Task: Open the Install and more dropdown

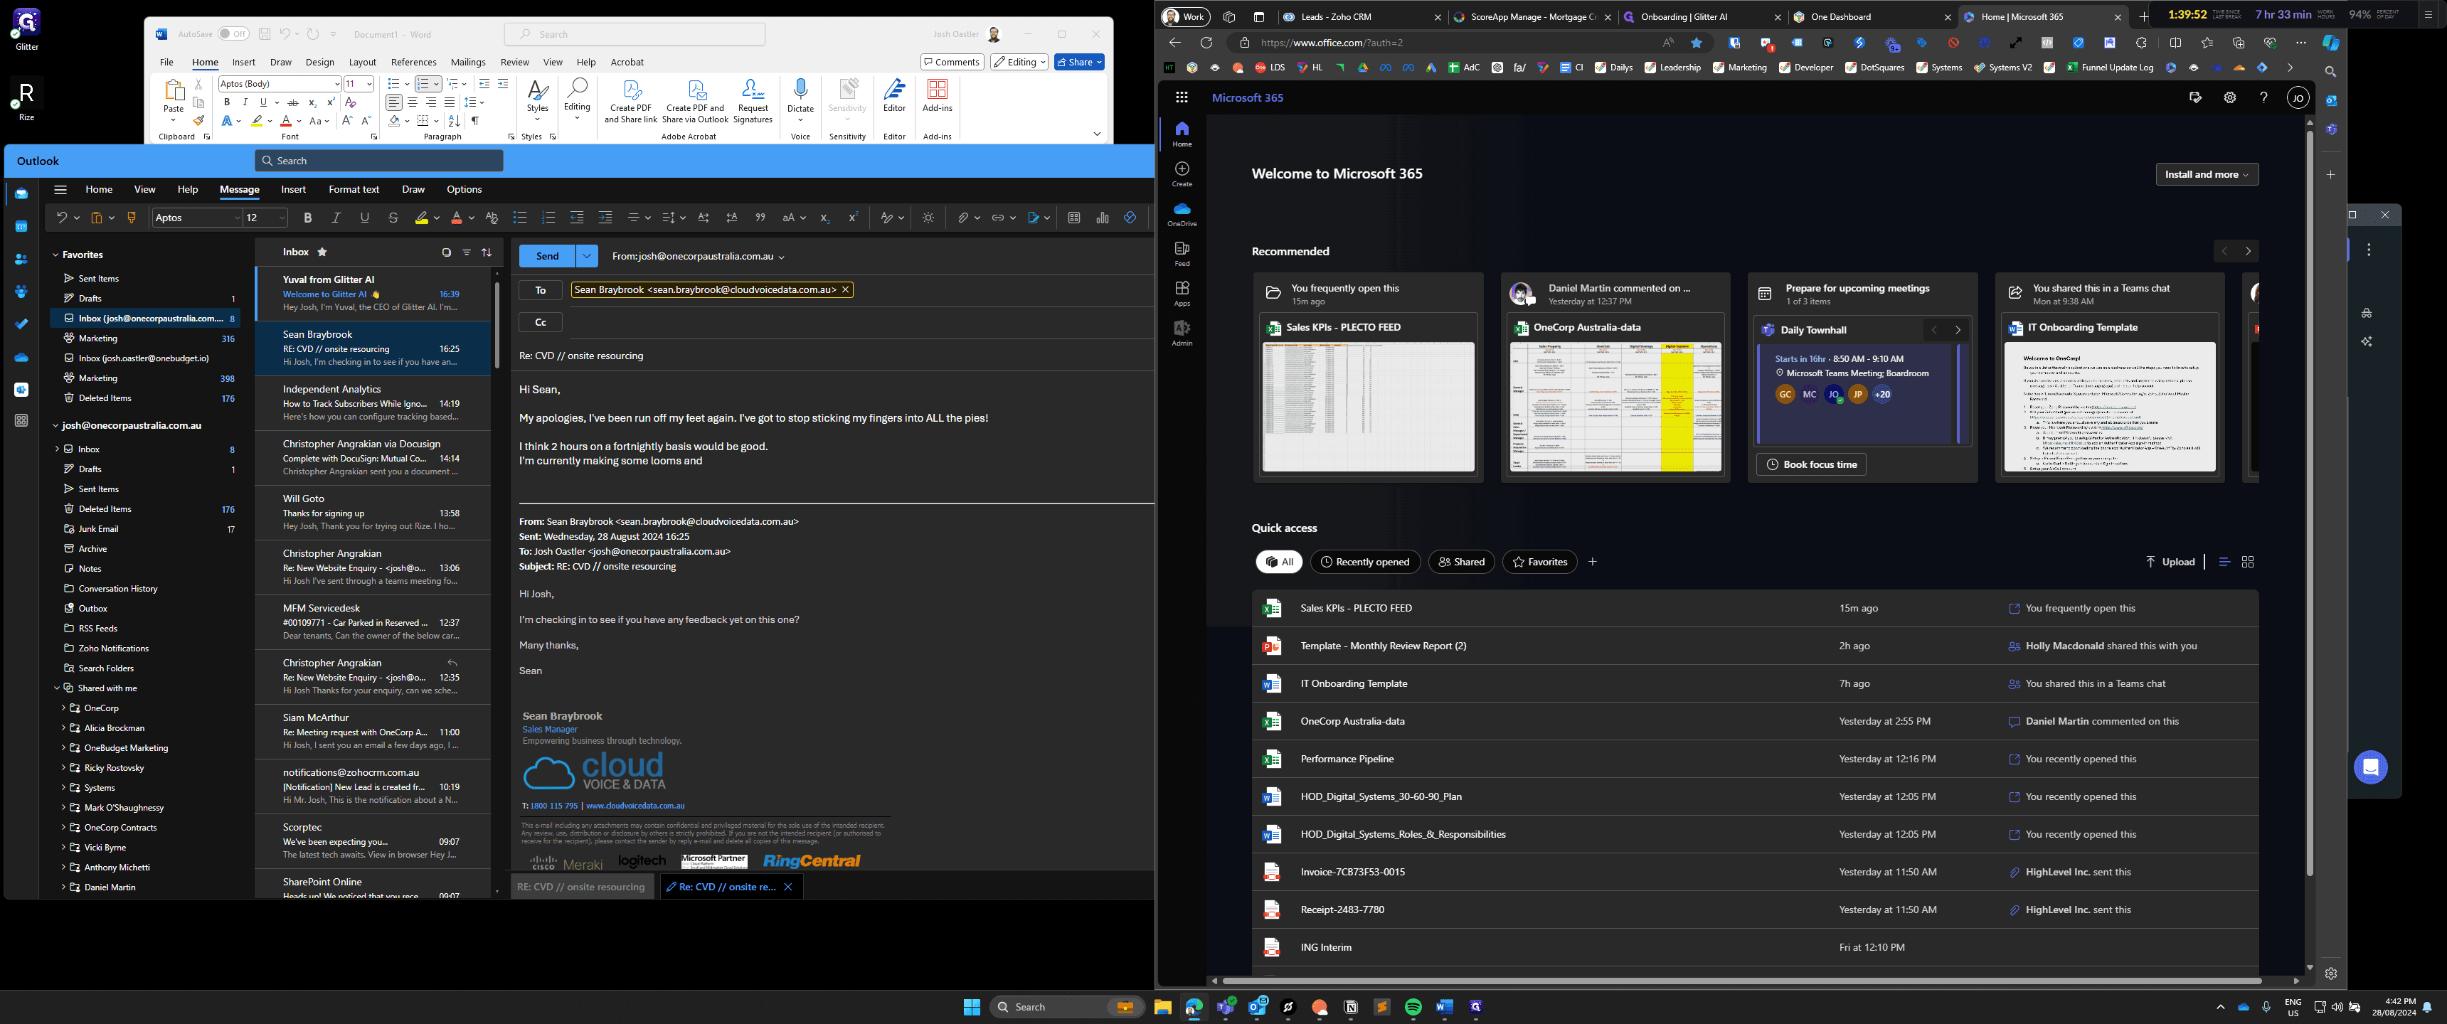Action: pyautogui.click(x=2207, y=175)
